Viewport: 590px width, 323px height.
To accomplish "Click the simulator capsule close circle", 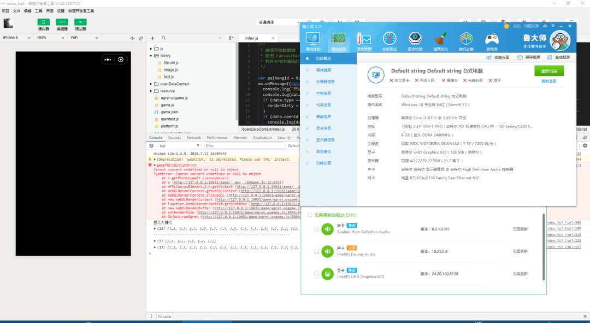I will [121, 60].
